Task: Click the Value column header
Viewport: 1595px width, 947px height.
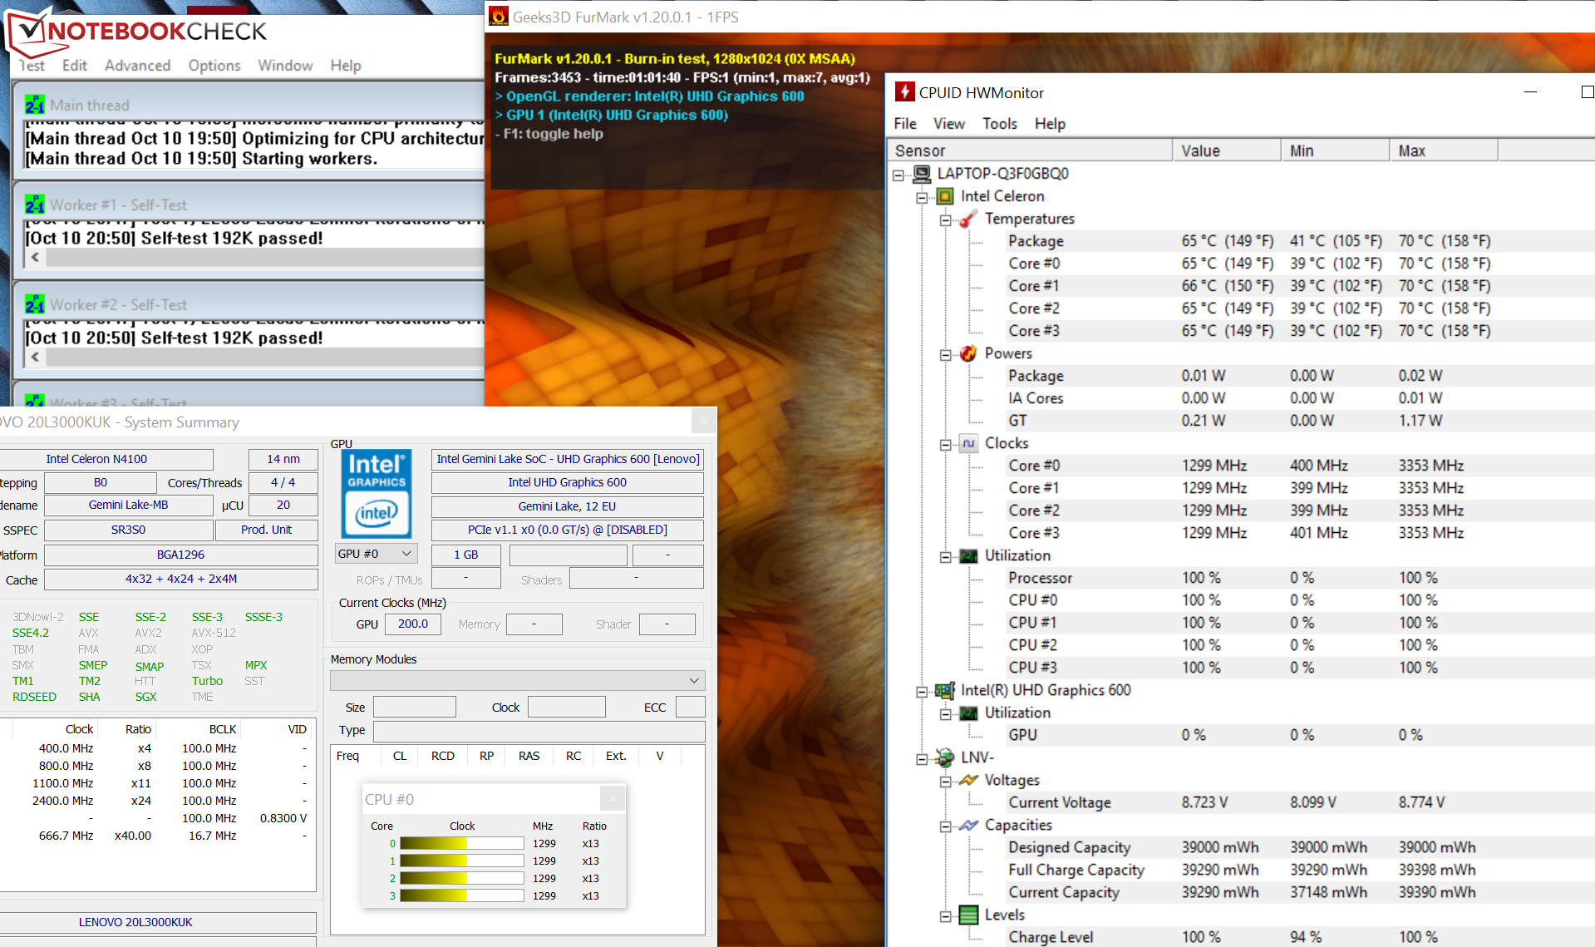Action: [1227, 150]
